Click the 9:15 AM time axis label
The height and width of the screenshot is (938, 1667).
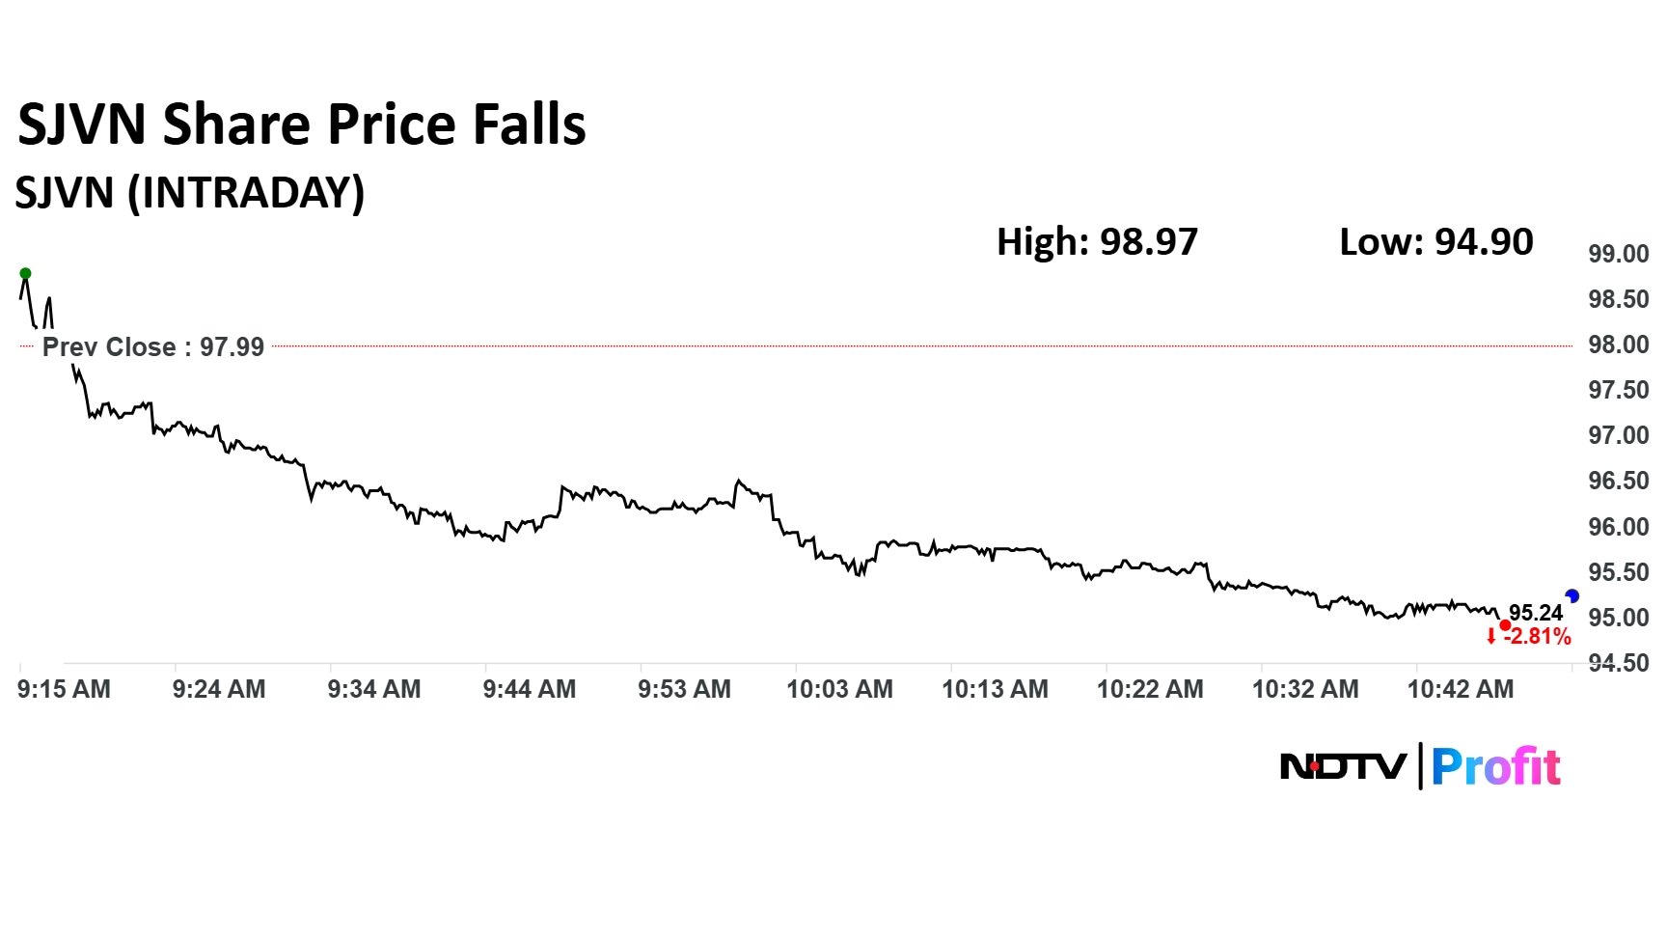[64, 689]
